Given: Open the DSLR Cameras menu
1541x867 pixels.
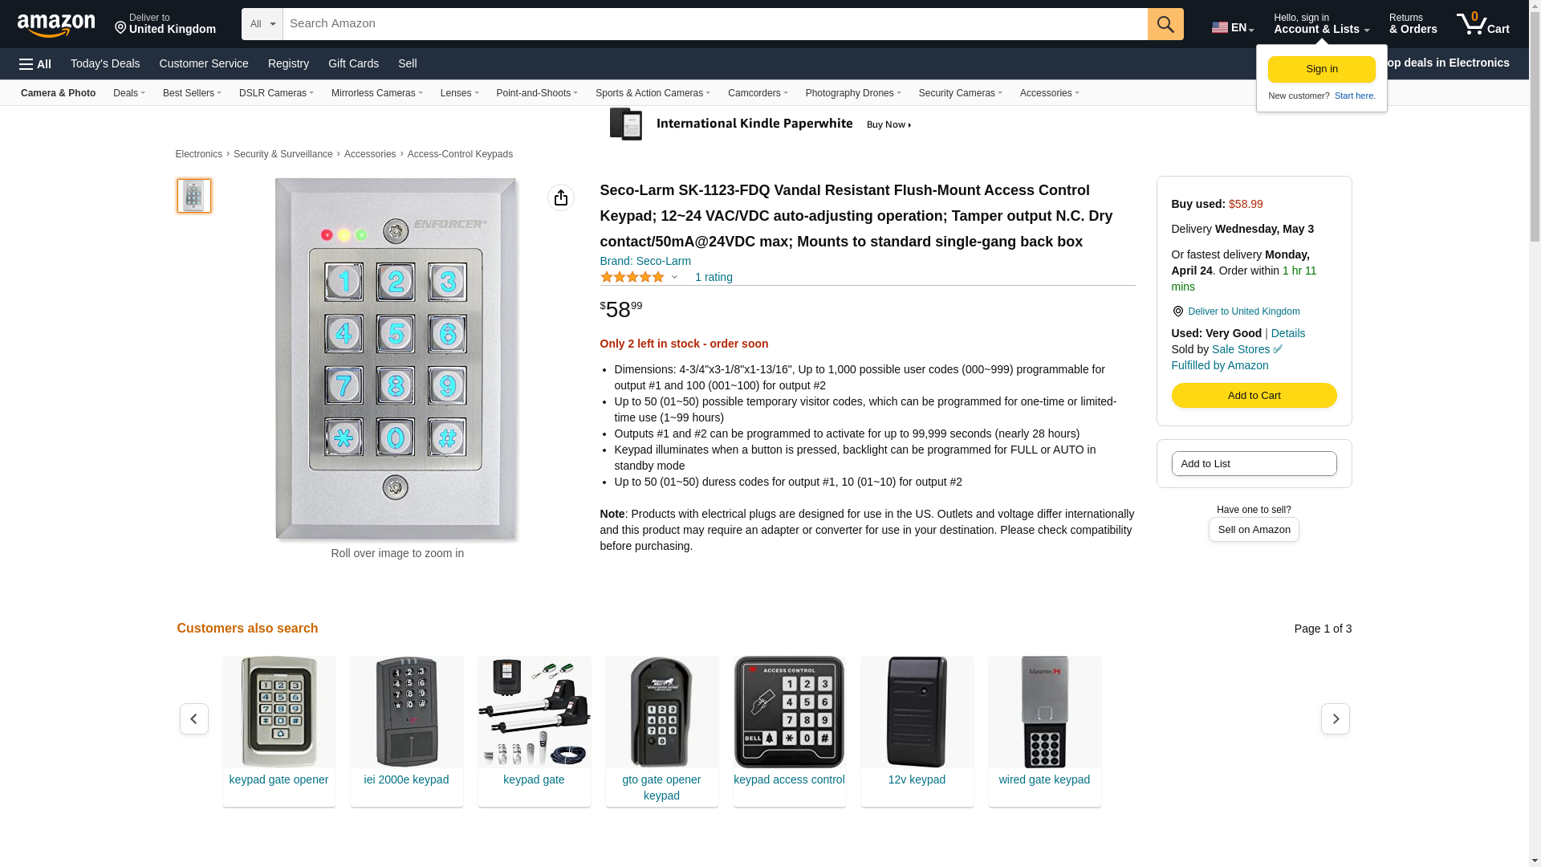Looking at the screenshot, I should (276, 93).
